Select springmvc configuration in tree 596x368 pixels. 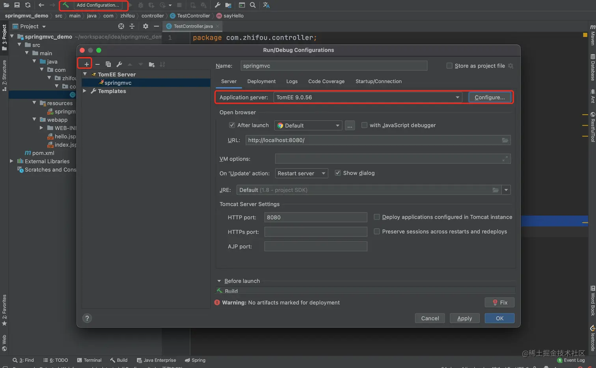146,83
